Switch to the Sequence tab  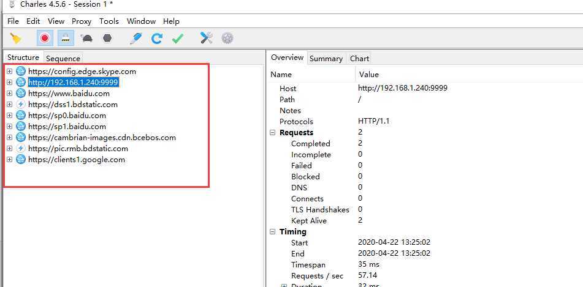(63, 59)
